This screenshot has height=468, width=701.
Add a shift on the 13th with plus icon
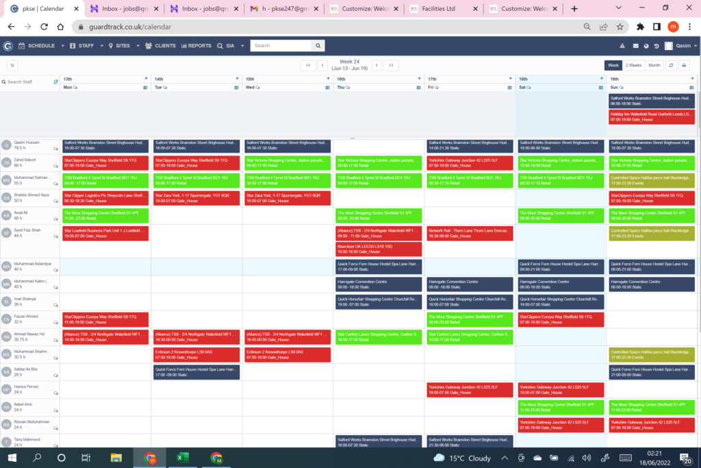point(146,78)
